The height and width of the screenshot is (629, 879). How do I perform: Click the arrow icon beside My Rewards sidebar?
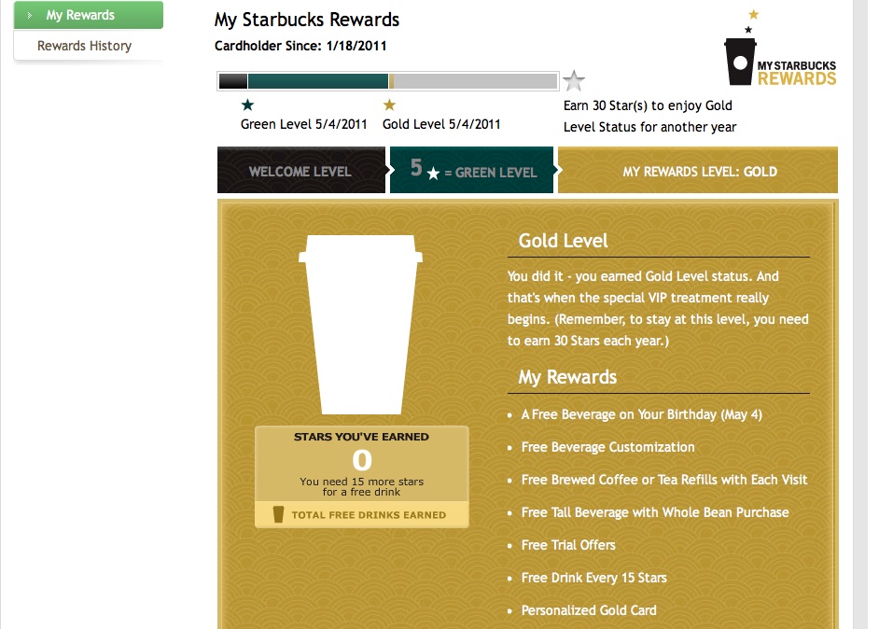[x=30, y=16]
